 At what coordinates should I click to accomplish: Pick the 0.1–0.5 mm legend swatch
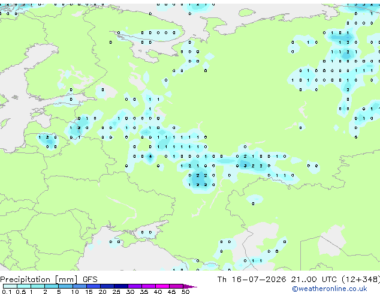click(10, 286)
